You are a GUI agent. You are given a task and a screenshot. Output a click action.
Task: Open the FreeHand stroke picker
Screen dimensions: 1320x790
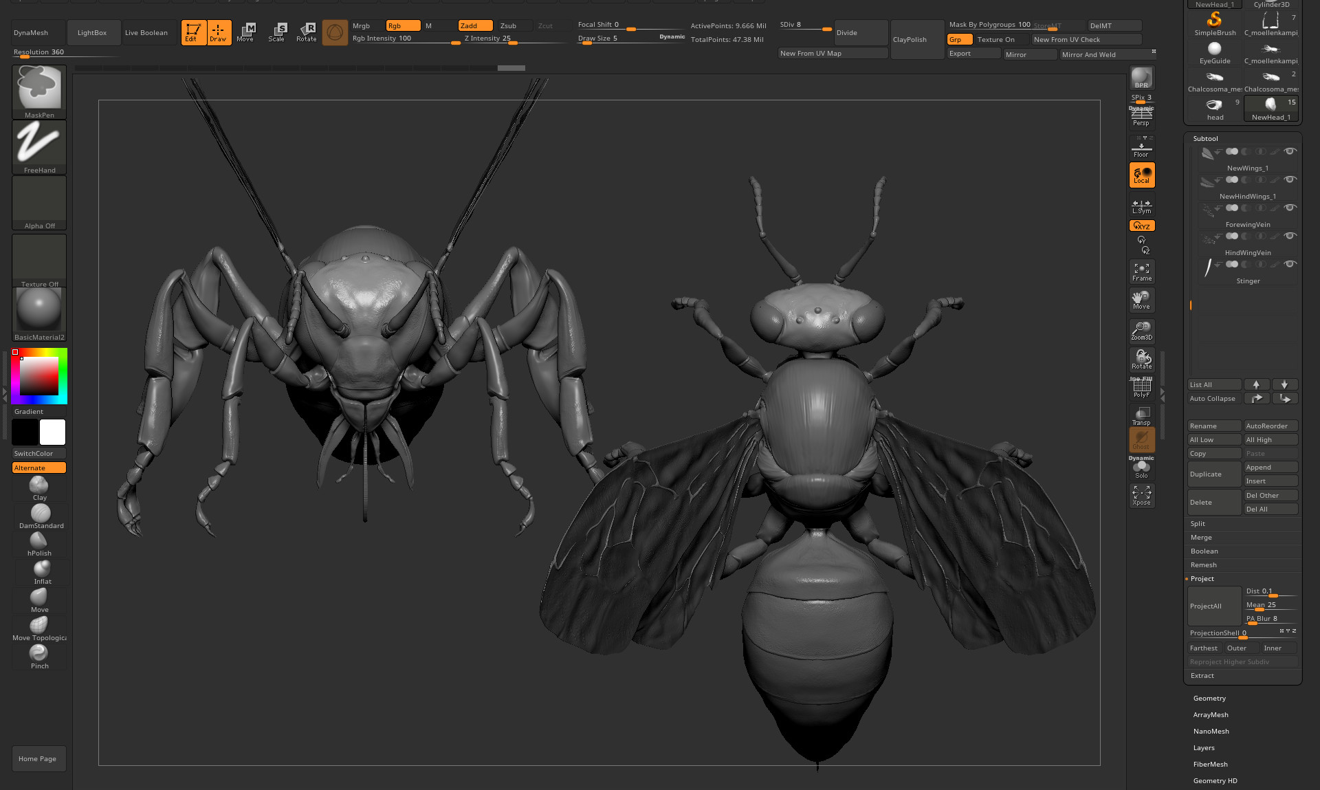coord(39,147)
